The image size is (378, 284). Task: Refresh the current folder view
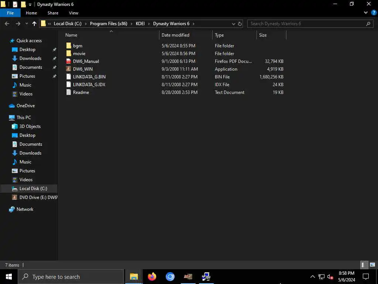240,24
